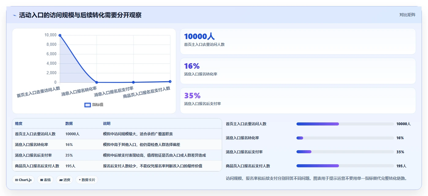Click the 8,000 y-axis label

tap(51, 45)
